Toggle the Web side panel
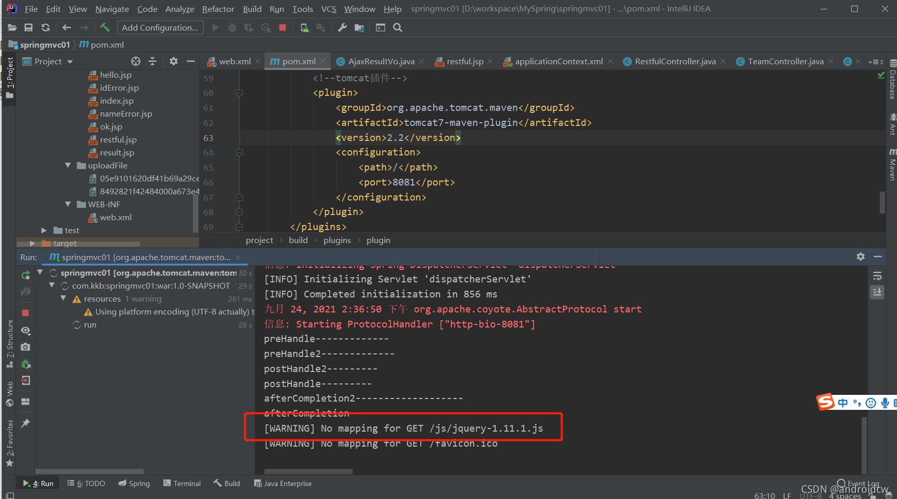This screenshot has height=499, width=897. 9,394
